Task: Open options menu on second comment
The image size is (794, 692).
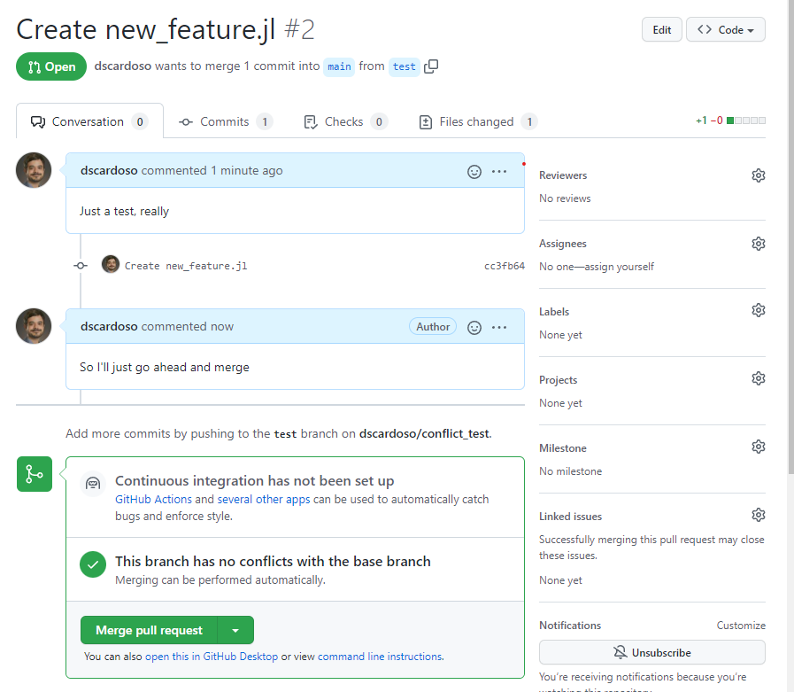Action: [x=499, y=327]
